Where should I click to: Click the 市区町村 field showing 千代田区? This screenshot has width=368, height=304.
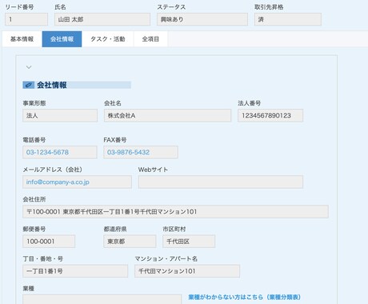coord(189,242)
